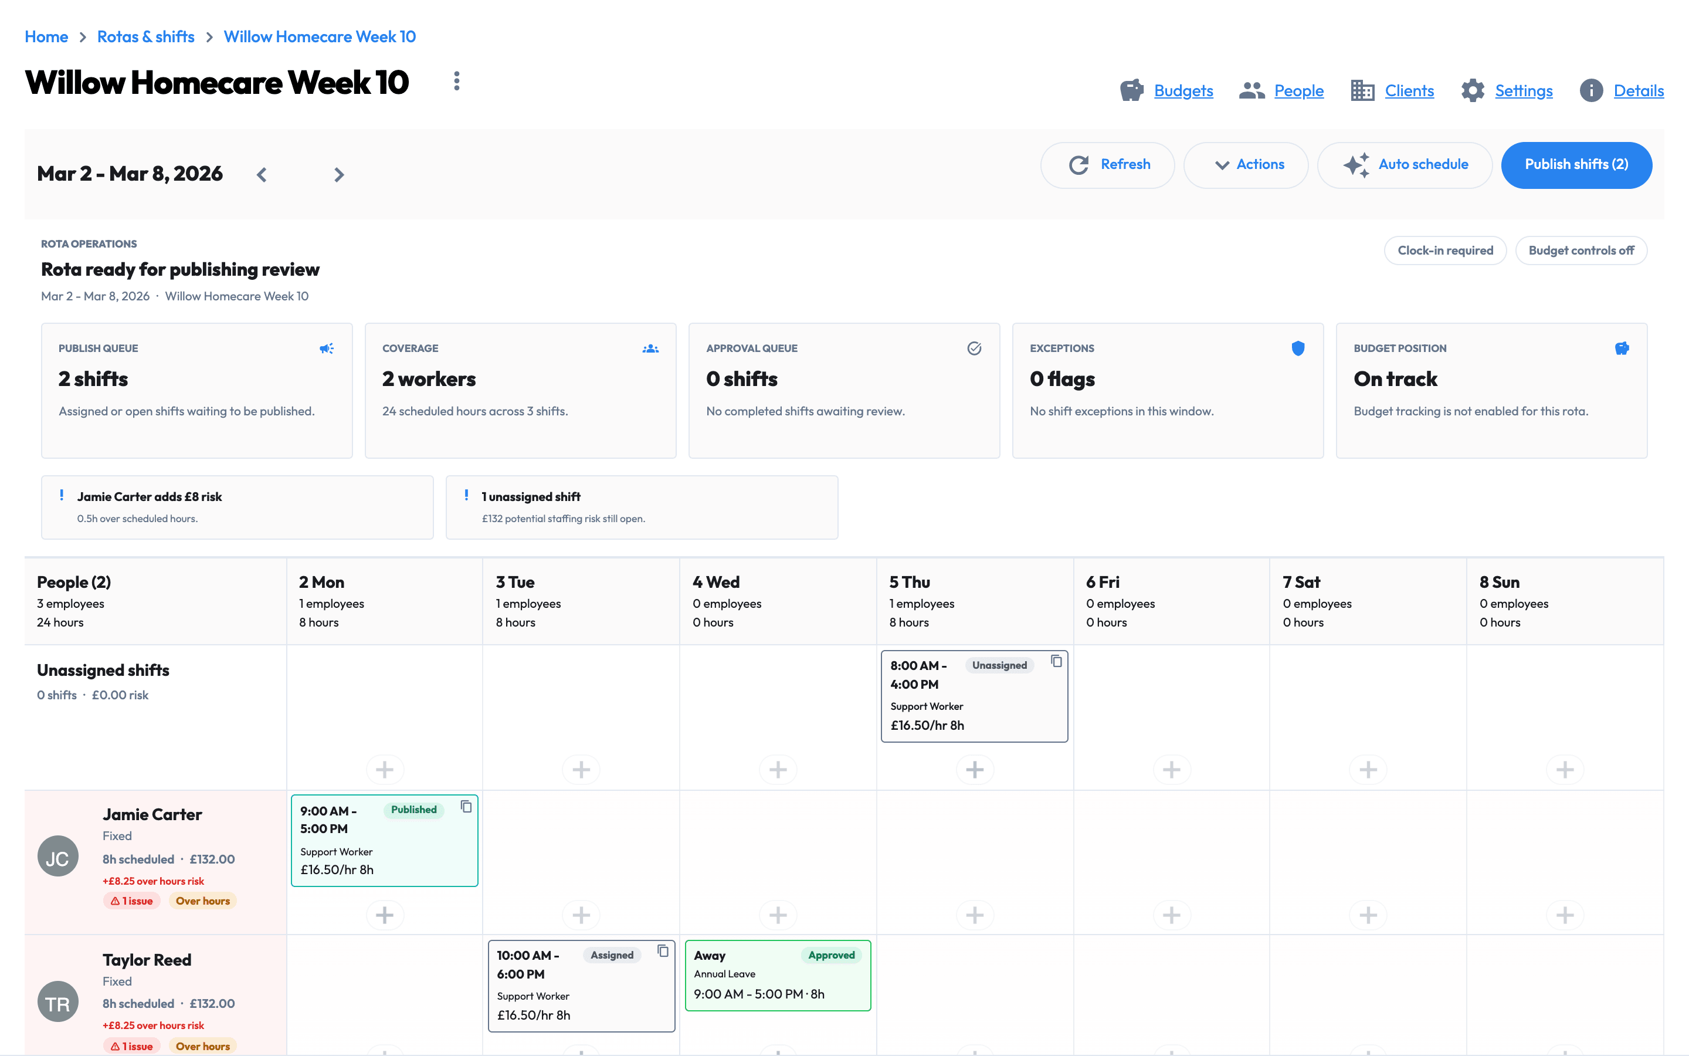Copy the unassigned Thursday shift
This screenshot has height=1056, width=1689.
[x=1056, y=661]
